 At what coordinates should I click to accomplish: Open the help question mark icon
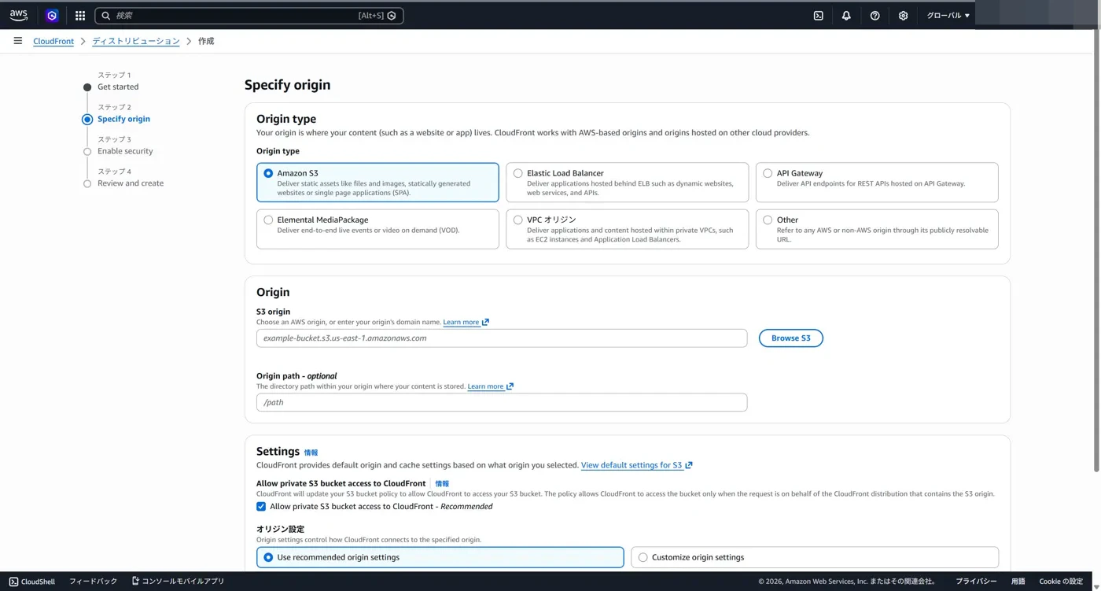tap(875, 15)
